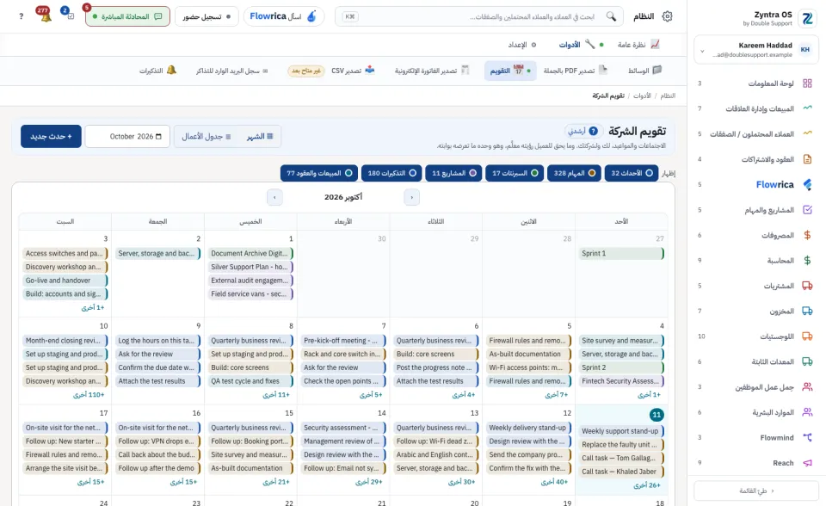Open المشتريات truck icon
This screenshot has height=506, width=826.
pyautogui.click(x=807, y=286)
